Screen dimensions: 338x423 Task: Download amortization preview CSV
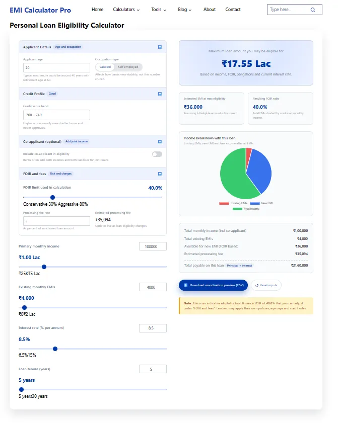point(213,285)
